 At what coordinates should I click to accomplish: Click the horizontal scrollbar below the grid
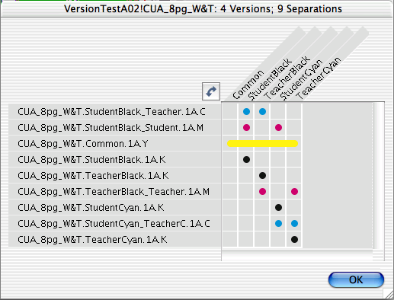[x=297, y=255]
